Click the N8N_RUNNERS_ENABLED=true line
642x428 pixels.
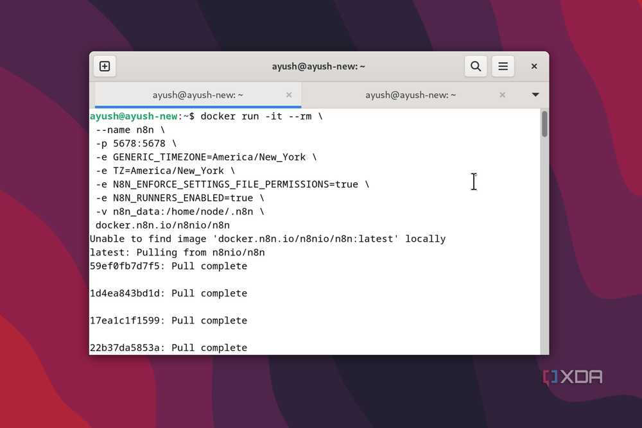click(x=180, y=198)
